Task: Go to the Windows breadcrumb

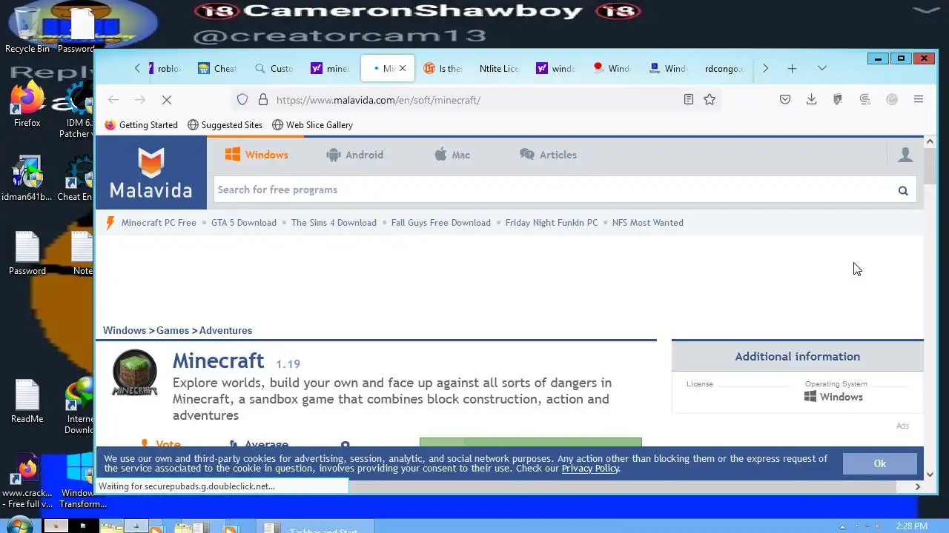Action: pyautogui.click(x=125, y=330)
